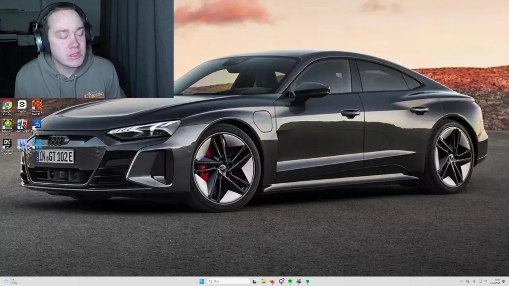Open the taskbar app next to Spotify

[x=299, y=281]
